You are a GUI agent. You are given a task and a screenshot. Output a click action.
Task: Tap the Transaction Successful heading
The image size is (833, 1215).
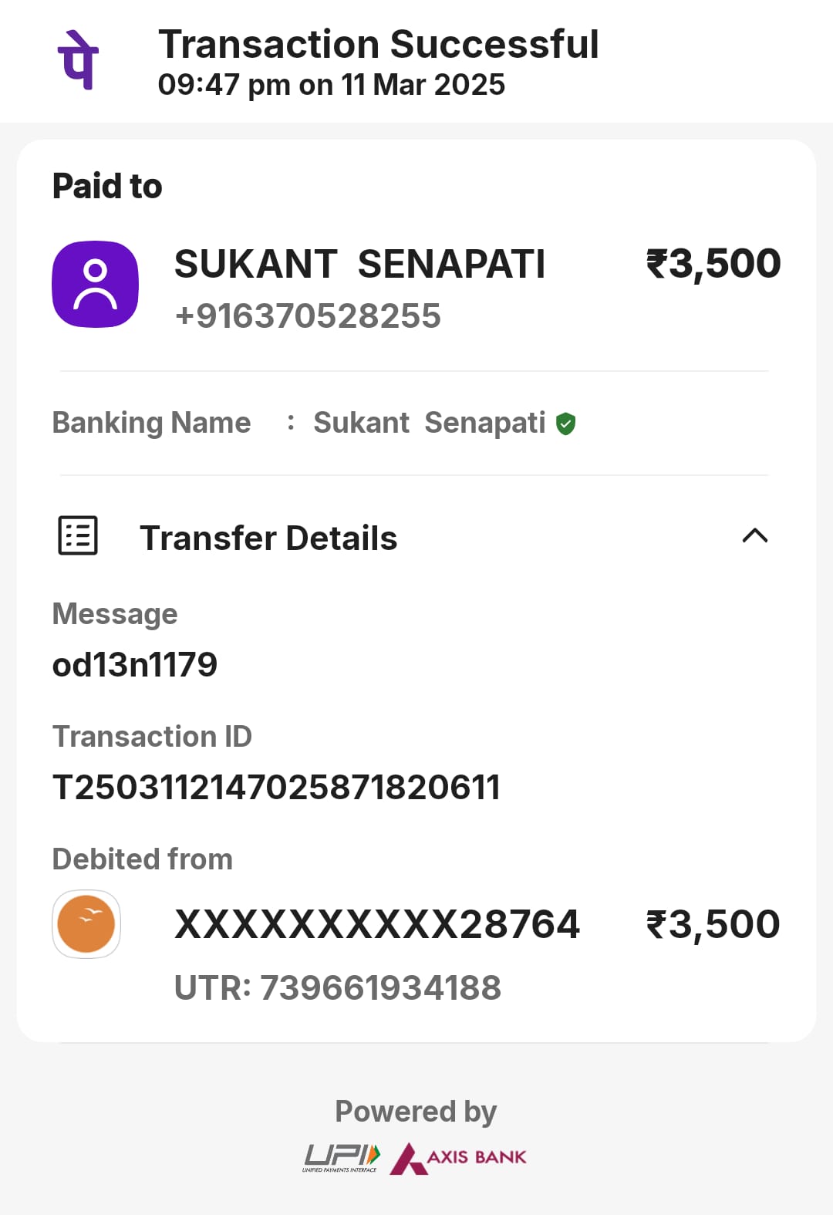coord(378,44)
